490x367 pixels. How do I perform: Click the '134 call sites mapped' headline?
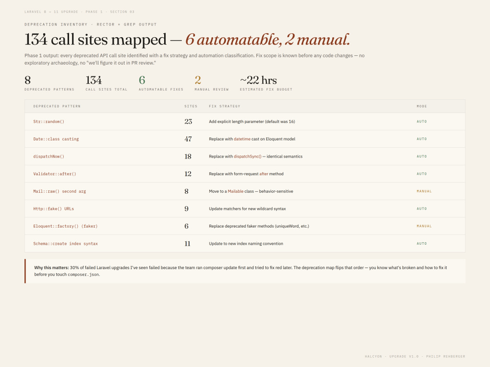tap(96, 40)
